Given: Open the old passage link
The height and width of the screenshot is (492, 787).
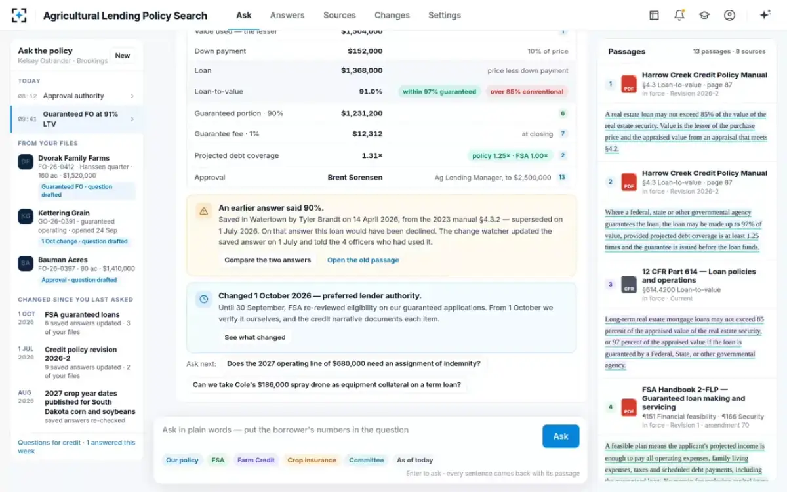Looking at the screenshot, I should [363, 260].
